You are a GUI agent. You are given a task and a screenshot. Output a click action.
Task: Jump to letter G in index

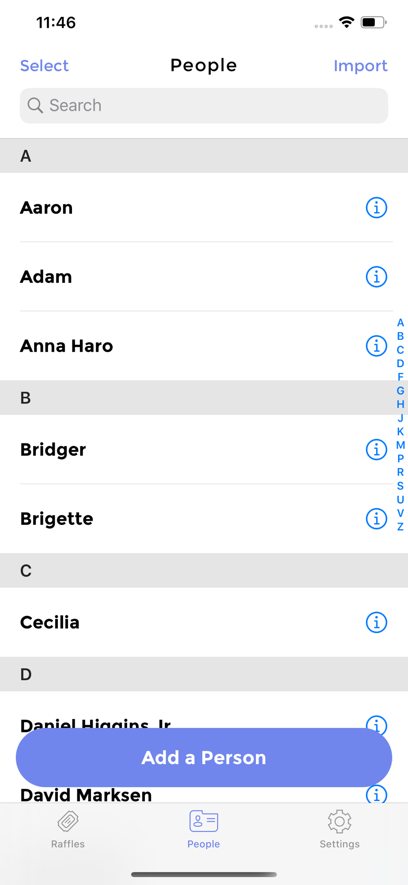click(x=400, y=391)
